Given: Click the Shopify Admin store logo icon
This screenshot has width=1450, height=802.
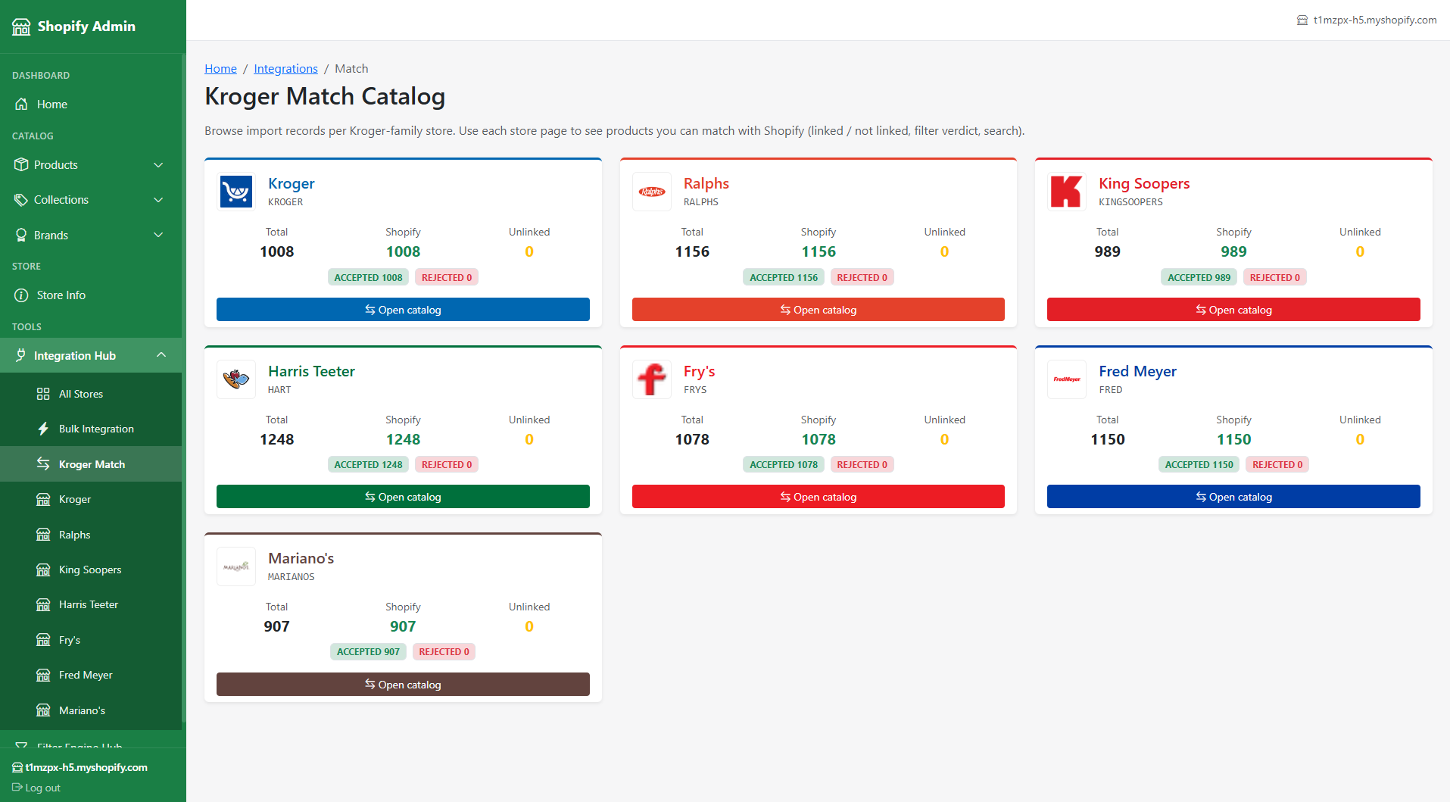Looking at the screenshot, I should [x=21, y=27].
